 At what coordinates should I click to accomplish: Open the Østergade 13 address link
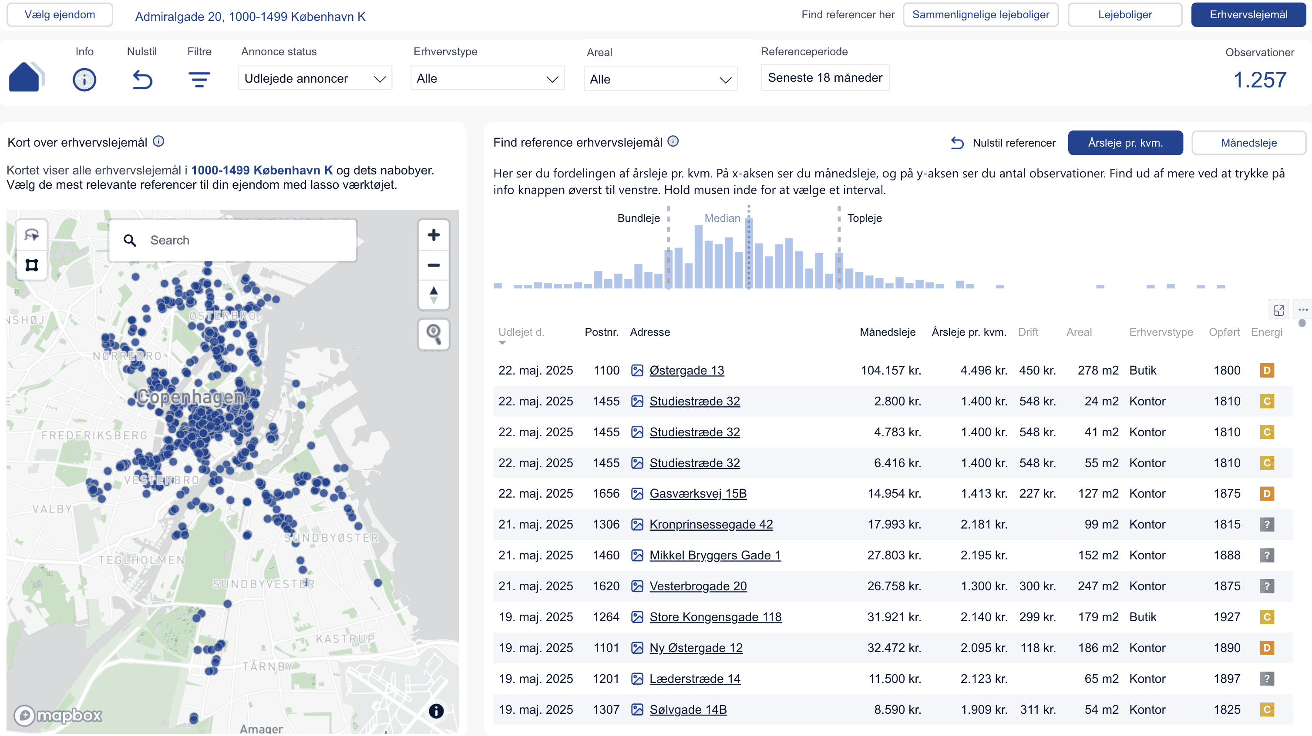686,370
